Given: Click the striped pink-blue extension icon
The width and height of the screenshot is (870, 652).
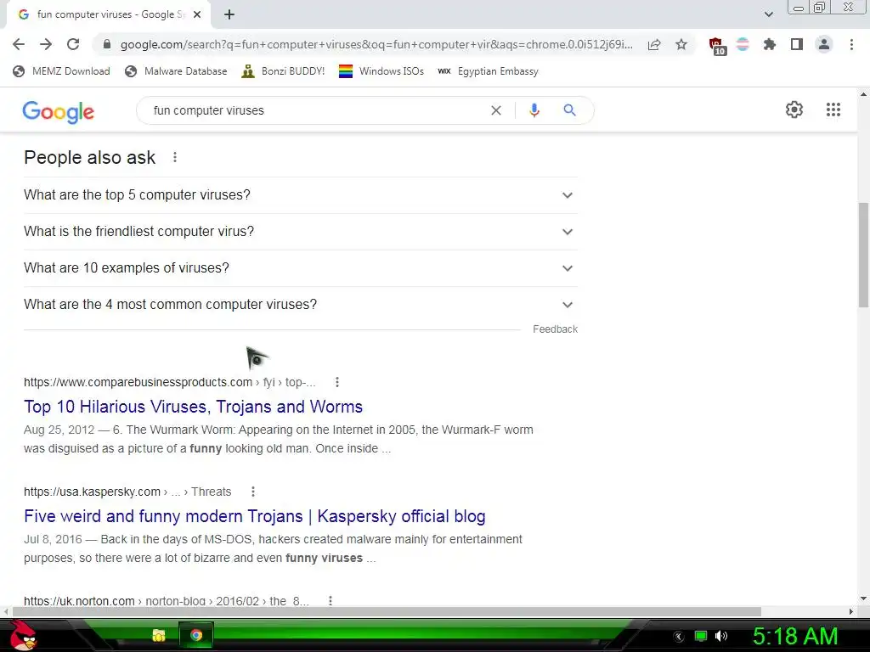Looking at the screenshot, I should tap(743, 44).
